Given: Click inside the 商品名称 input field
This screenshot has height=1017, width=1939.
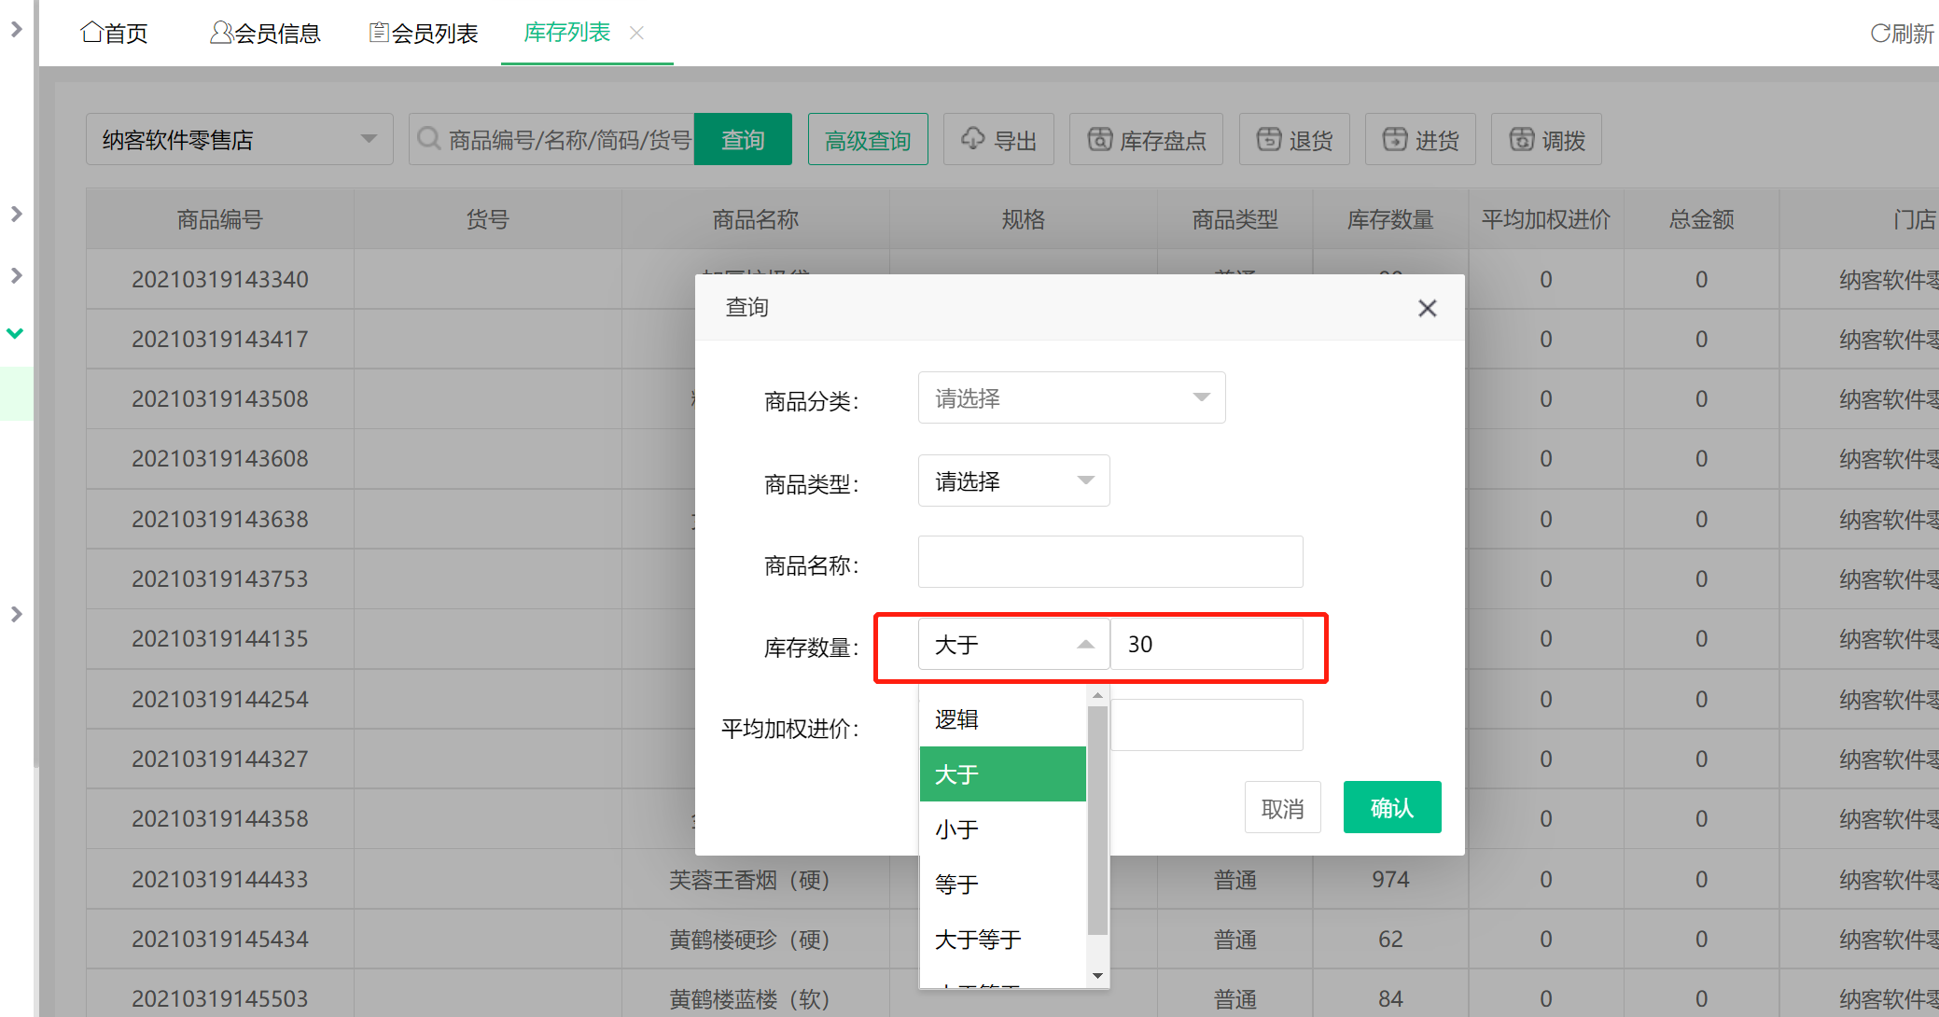Looking at the screenshot, I should point(1109,562).
